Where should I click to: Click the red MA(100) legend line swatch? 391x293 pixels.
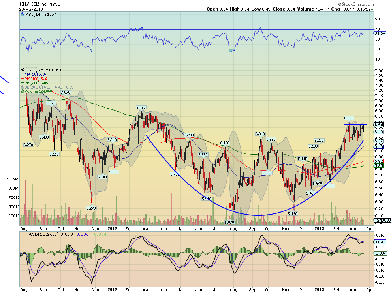(22, 79)
